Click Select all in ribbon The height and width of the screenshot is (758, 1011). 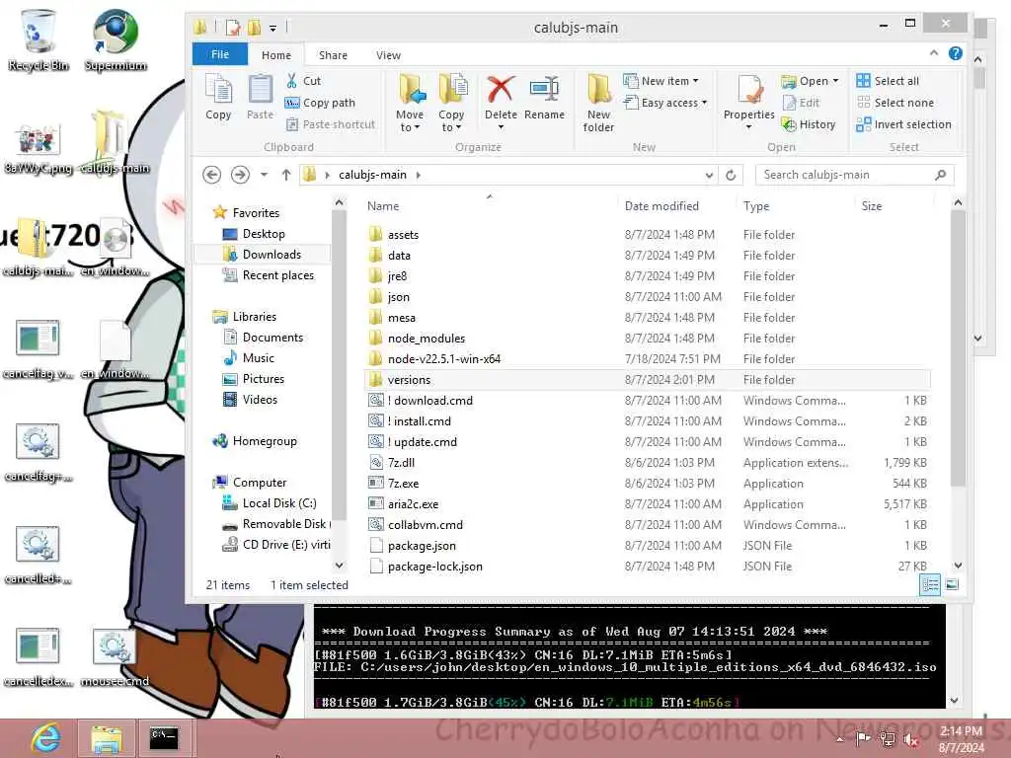click(x=888, y=81)
